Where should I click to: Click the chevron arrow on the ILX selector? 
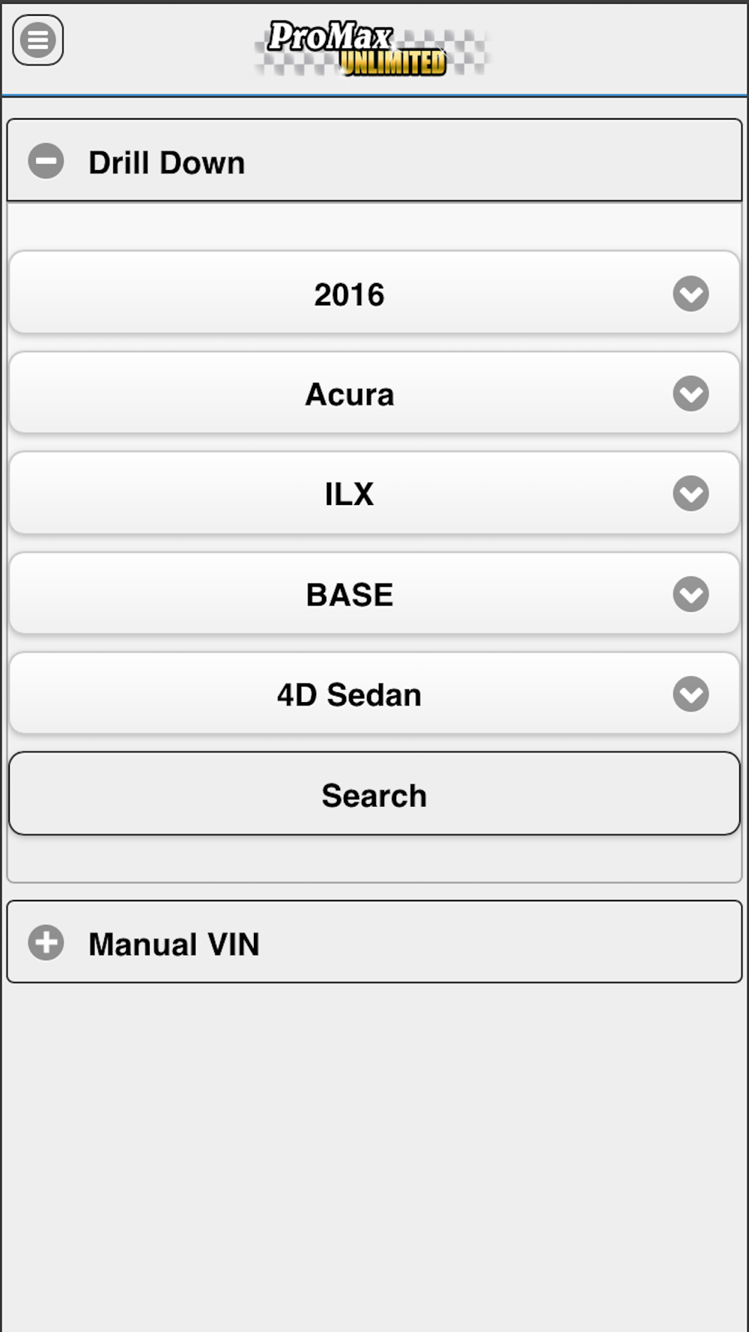[691, 494]
